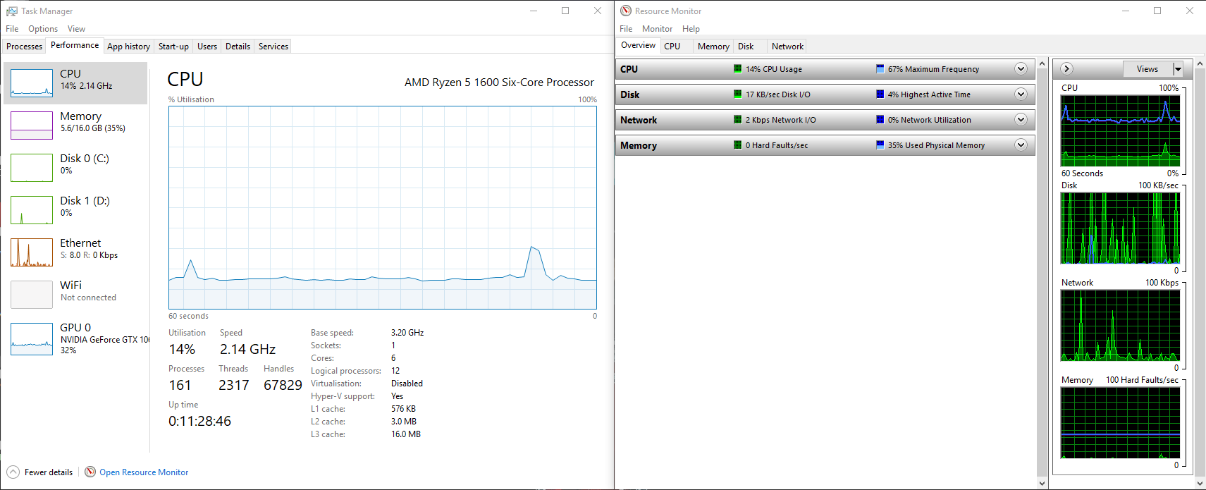Click the green 14% CPU Usage indicator square

tap(737, 69)
